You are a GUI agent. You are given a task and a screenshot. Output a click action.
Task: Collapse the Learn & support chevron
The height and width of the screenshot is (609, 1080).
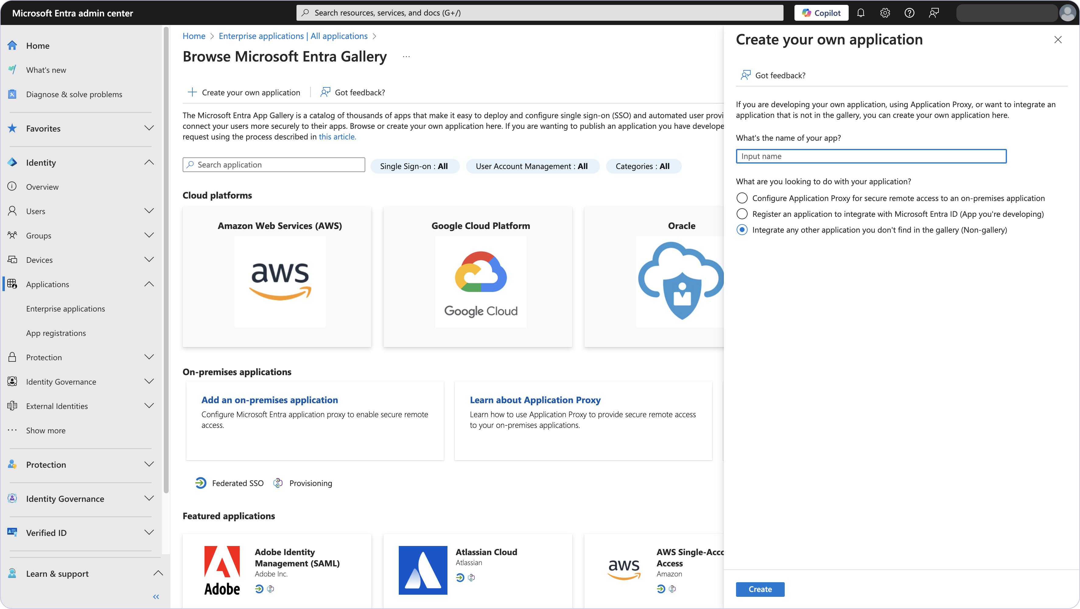158,573
